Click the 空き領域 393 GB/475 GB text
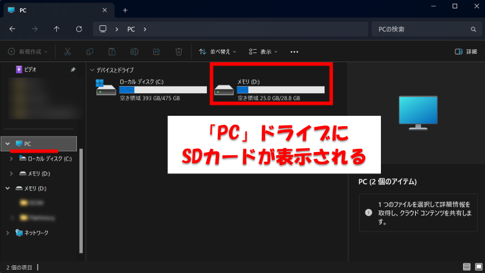Image resolution: width=485 pixels, height=273 pixels. tap(150, 98)
